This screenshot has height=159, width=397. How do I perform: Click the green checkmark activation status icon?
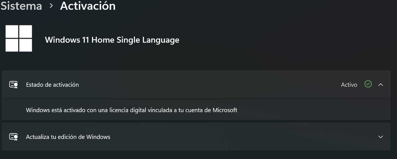coord(368,84)
